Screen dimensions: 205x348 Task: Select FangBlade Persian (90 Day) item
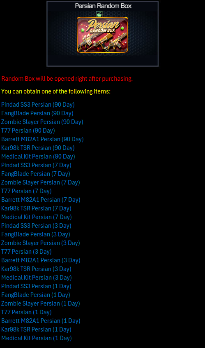pos(37,113)
